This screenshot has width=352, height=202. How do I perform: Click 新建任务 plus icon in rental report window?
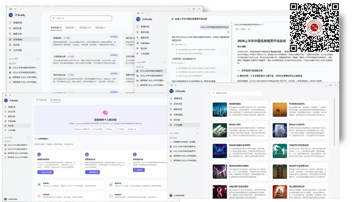[x=138, y=27]
